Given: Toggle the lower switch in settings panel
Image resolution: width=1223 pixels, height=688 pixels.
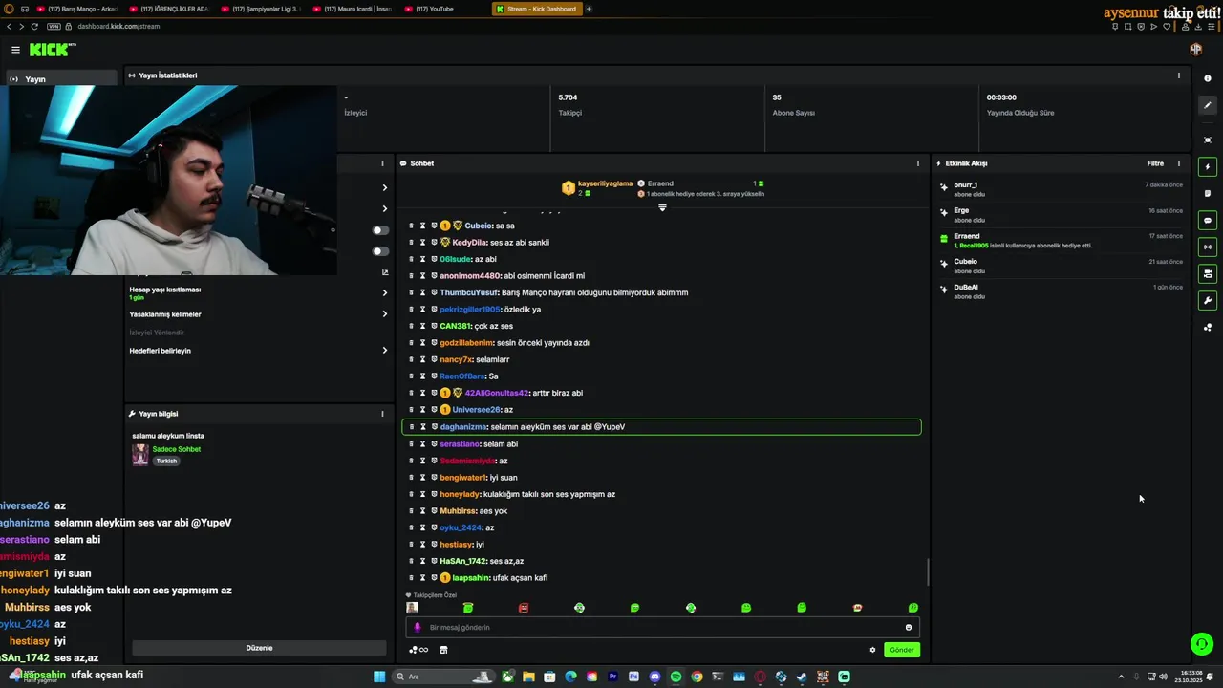Looking at the screenshot, I should (x=380, y=251).
